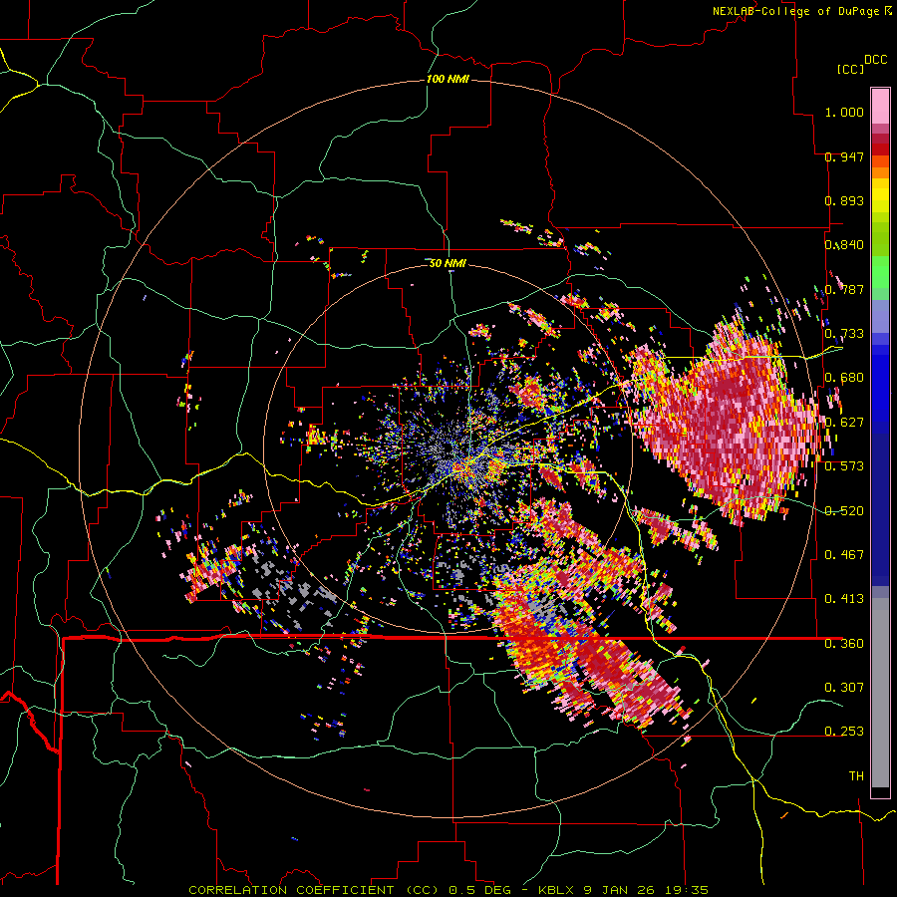Click the light pink top of color scale

tap(880, 106)
